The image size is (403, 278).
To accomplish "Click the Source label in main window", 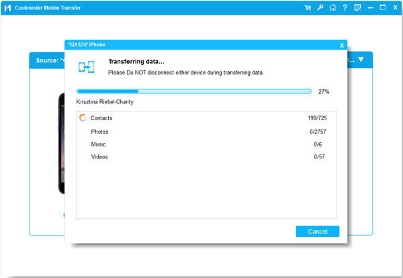I will pyautogui.click(x=47, y=60).
